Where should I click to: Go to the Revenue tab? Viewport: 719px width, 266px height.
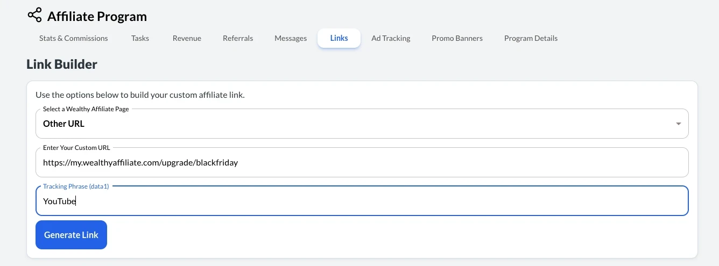click(187, 38)
